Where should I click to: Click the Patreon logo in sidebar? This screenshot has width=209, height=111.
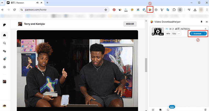click(x=4, y=25)
